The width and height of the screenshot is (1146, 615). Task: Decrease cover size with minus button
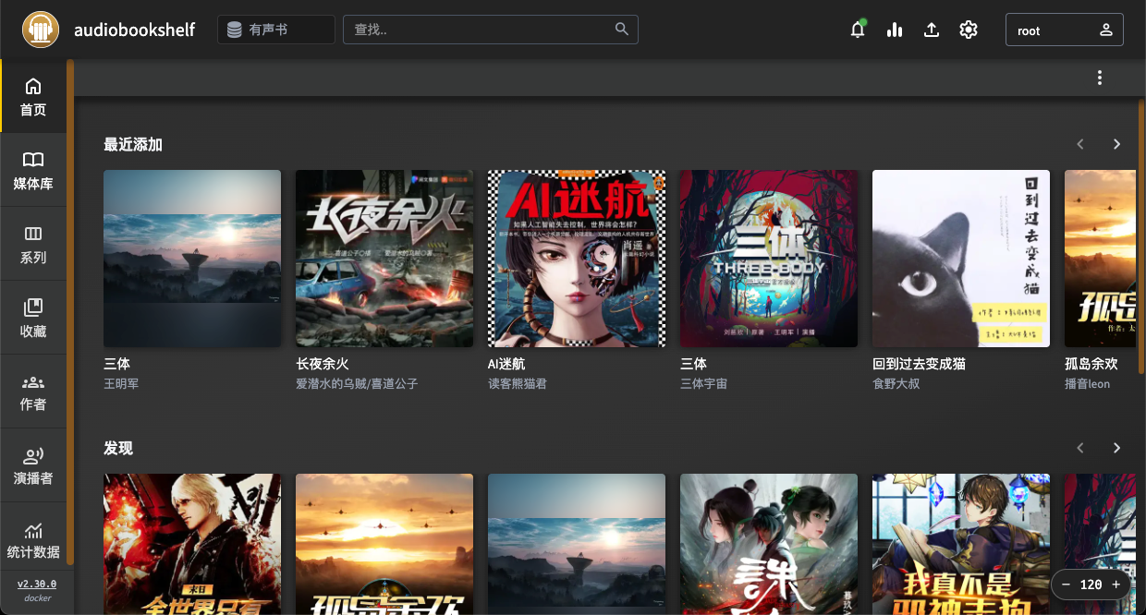click(1066, 585)
